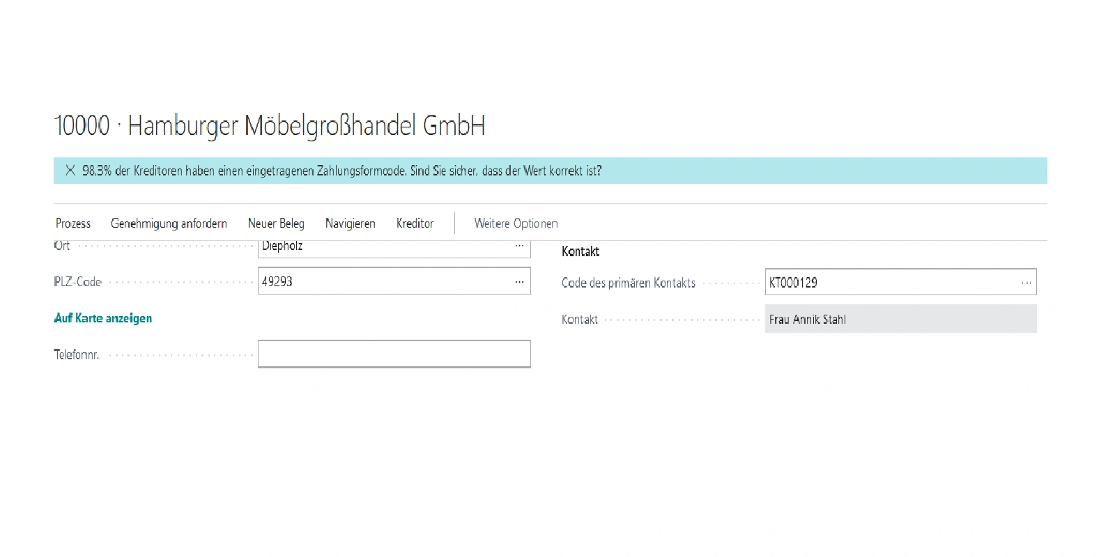Open the Kreditor menu
1115x557 pixels.
[415, 223]
